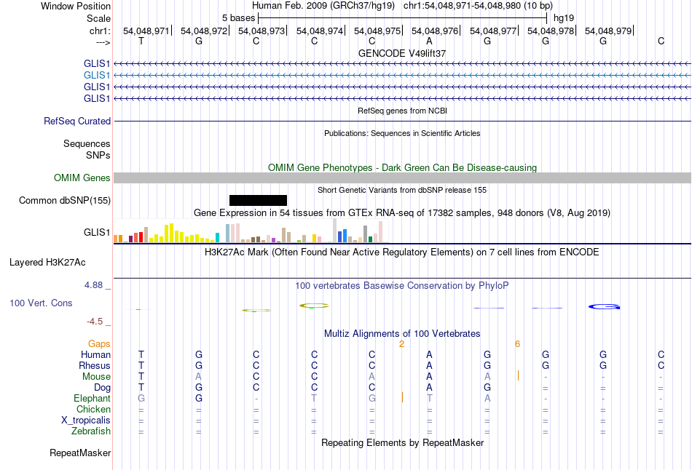The width and height of the screenshot is (692, 470).
Task: Open '100 vertebrates Basewise Conservation by PhyloP' title
Action: tap(402, 286)
